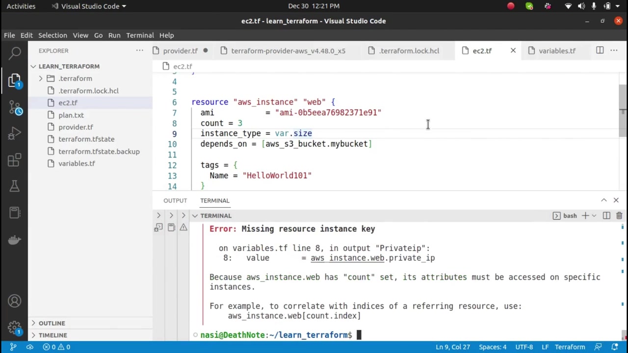
Task: Open Explorer more actions ellipsis
Action: pyautogui.click(x=140, y=50)
